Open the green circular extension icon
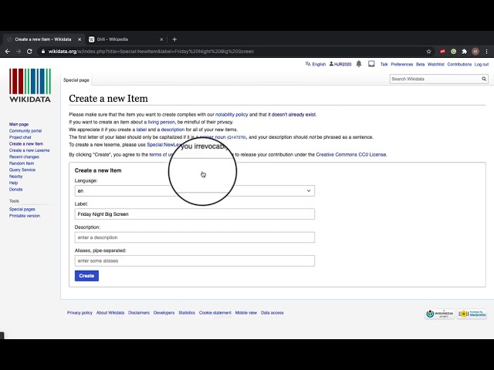 pyautogui.click(x=453, y=52)
